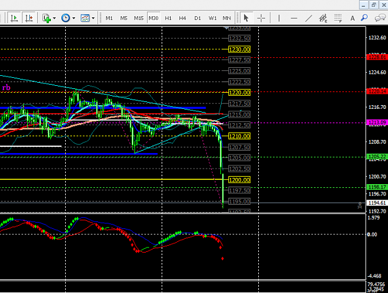
Task: Switch to the H4 timeframe
Action: coord(183,18)
